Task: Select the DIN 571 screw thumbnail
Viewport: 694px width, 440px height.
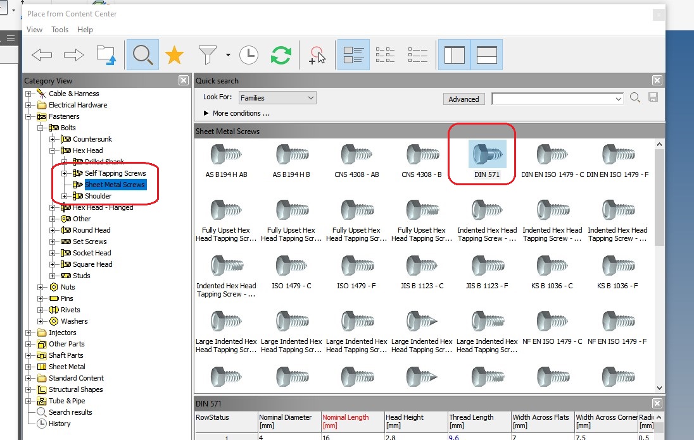Action: tap(487, 154)
